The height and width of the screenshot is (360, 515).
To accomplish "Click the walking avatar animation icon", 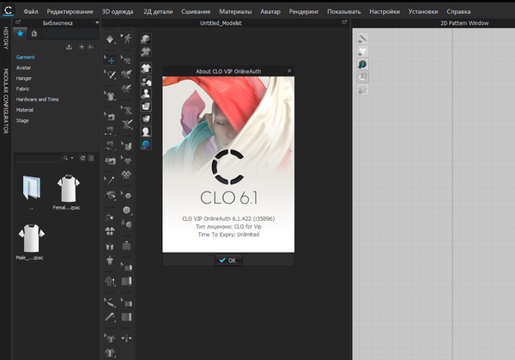I will (x=127, y=40).
